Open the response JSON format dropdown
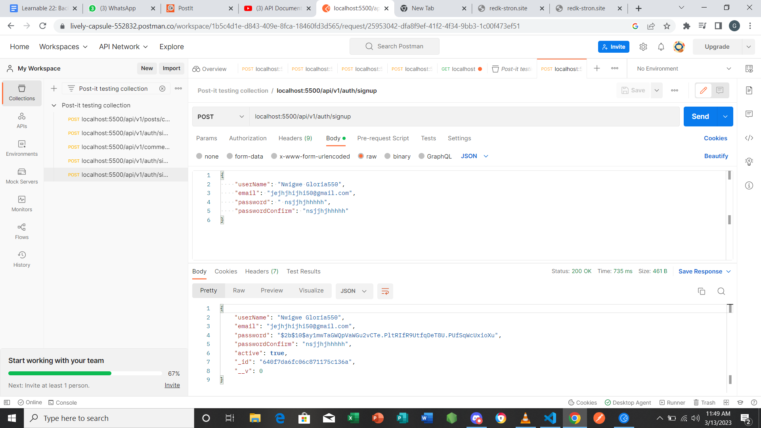761x428 pixels. point(354,291)
